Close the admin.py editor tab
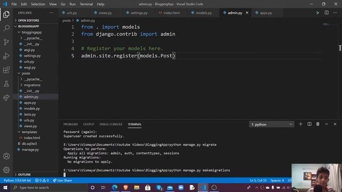This screenshot has width=342, height=192. pos(247,13)
